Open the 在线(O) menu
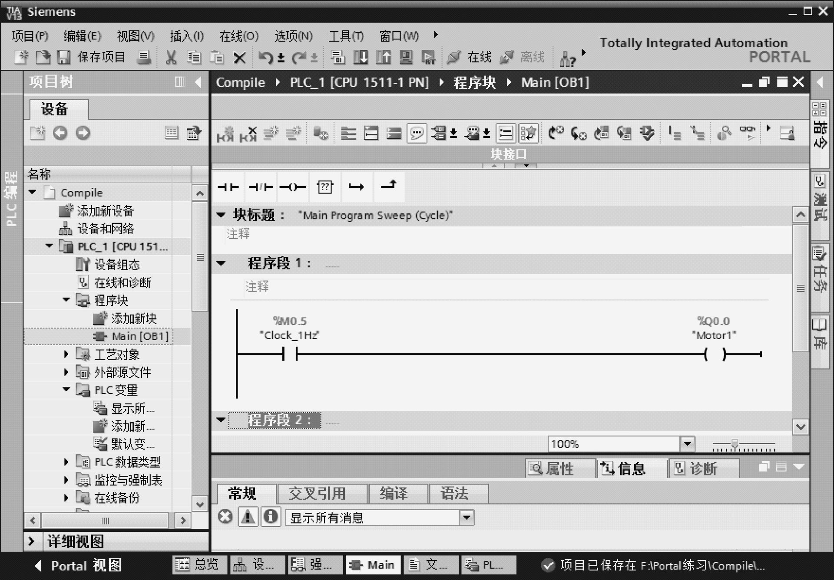The image size is (834, 580). [x=239, y=36]
